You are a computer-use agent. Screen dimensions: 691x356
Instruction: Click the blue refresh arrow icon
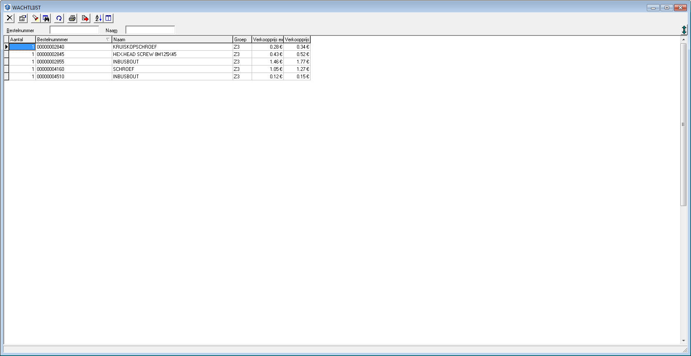coord(59,18)
